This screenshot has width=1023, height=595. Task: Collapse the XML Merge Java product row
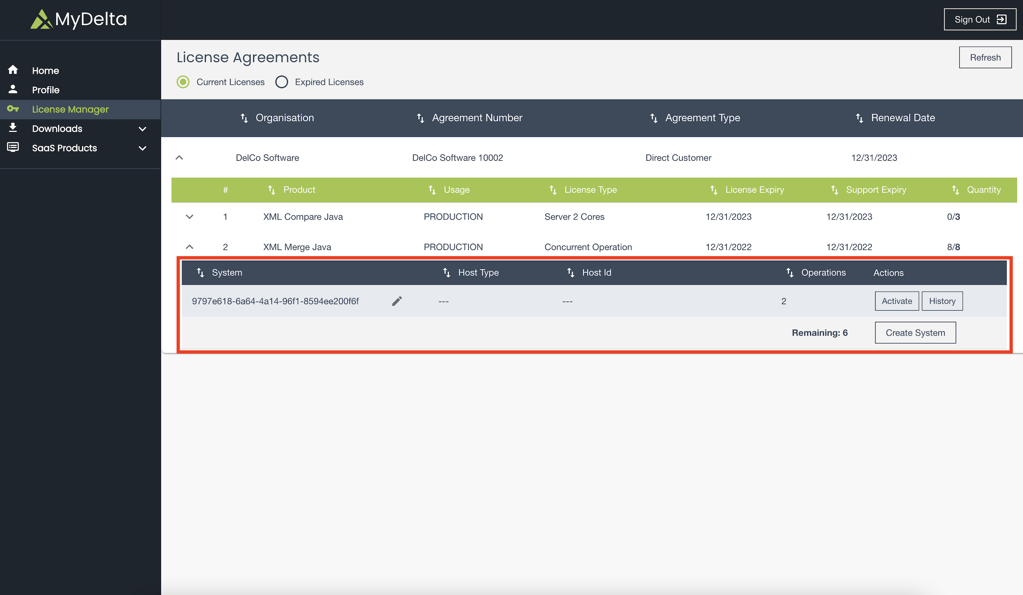(190, 247)
